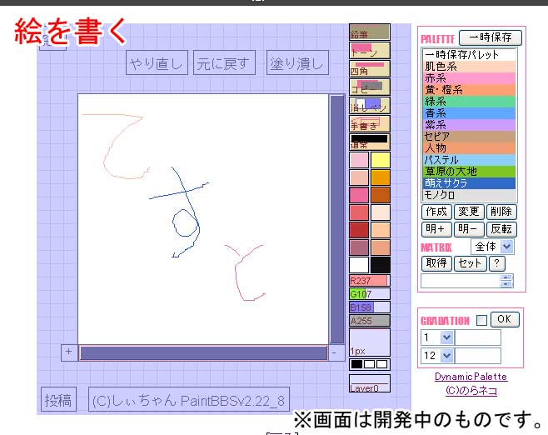The width and height of the screenshot is (548, 435).
Task: Select the 手書き (freehand) mode
Action: pos(369,123)
